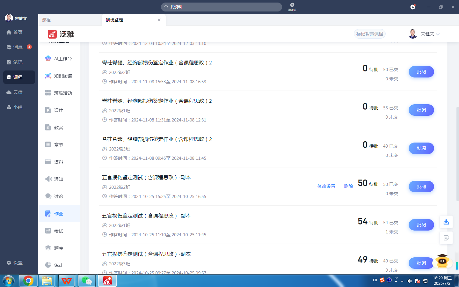459x287 pixels.
Task: Click 批阅 for 2022级1班 脊柱脊髓 homework
Action: [x=421, y=110]
